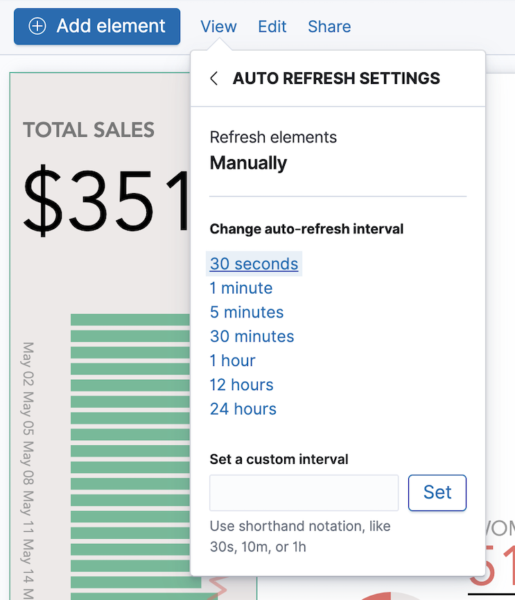Open the Edit menu

tap(272, 26)
